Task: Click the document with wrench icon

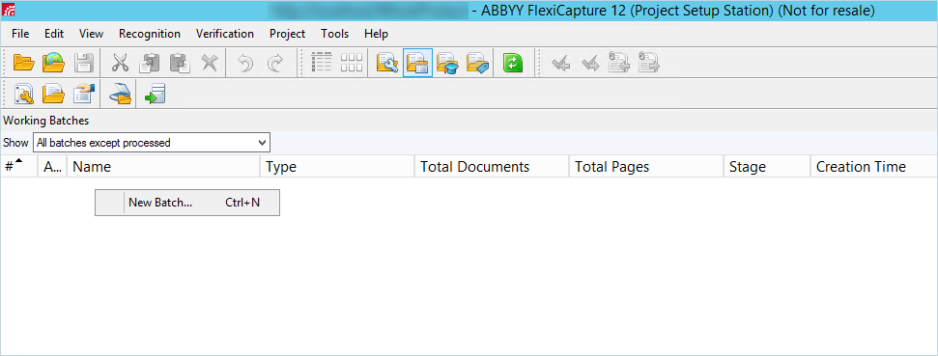Action: coord(24,94)
